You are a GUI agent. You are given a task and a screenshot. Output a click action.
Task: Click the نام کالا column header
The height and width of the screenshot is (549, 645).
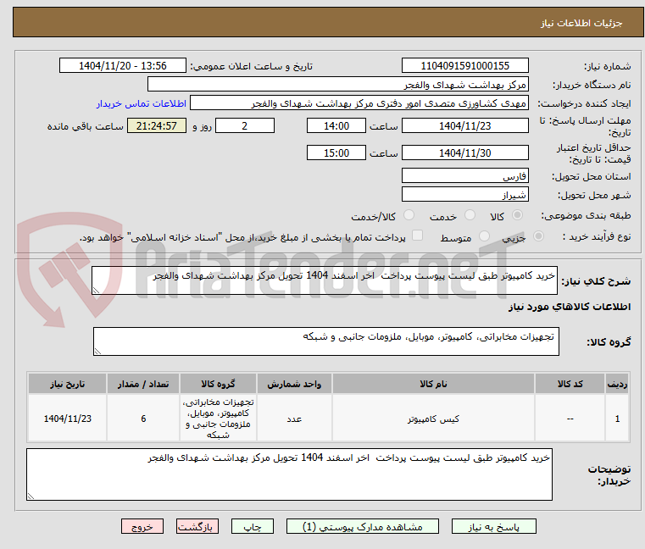coord(433,384)
